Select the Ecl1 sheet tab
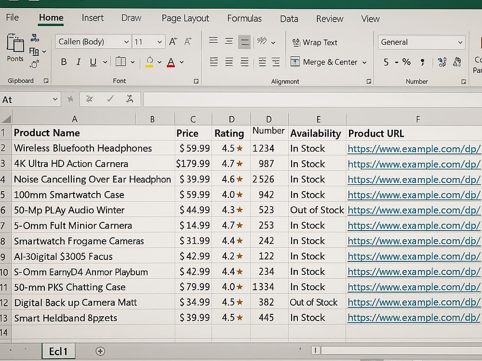This screenshot has height=361, width=482. pos(58,351)
